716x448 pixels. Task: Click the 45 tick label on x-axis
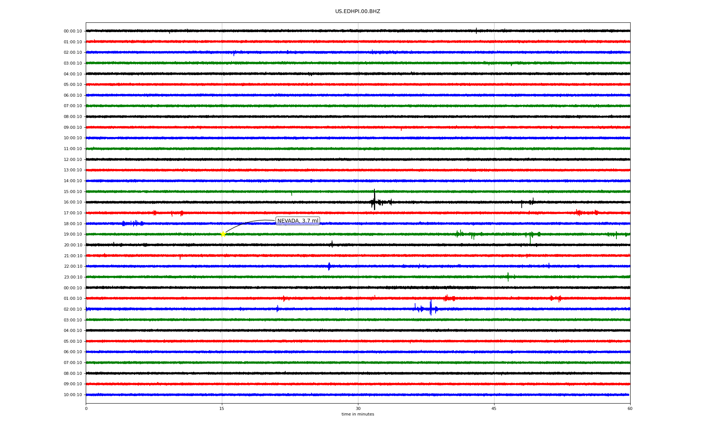pos(494,408)
